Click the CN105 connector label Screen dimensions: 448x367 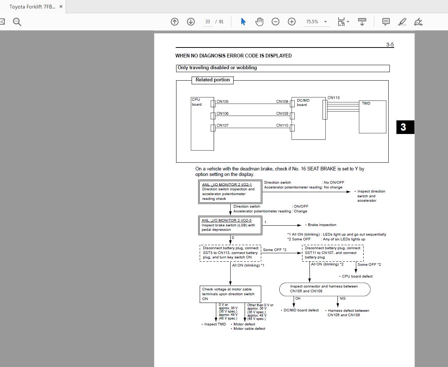point(223,102)
